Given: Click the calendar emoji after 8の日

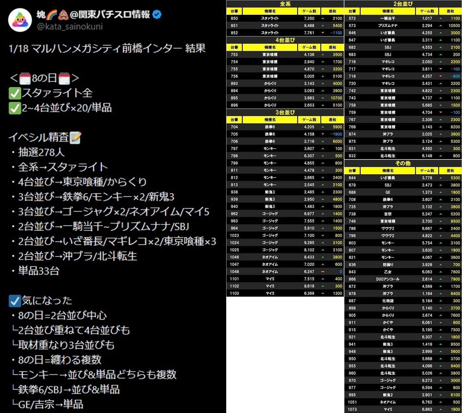Looking at the screenshot, I should point(64,78).
